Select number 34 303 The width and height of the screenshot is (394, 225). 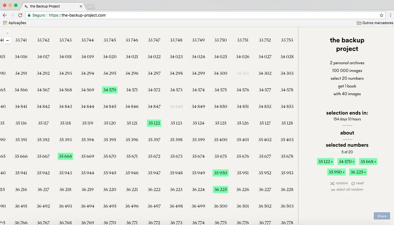[287, 73]
